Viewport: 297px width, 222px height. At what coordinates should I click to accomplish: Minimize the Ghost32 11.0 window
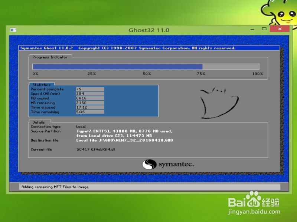[252, 30]
